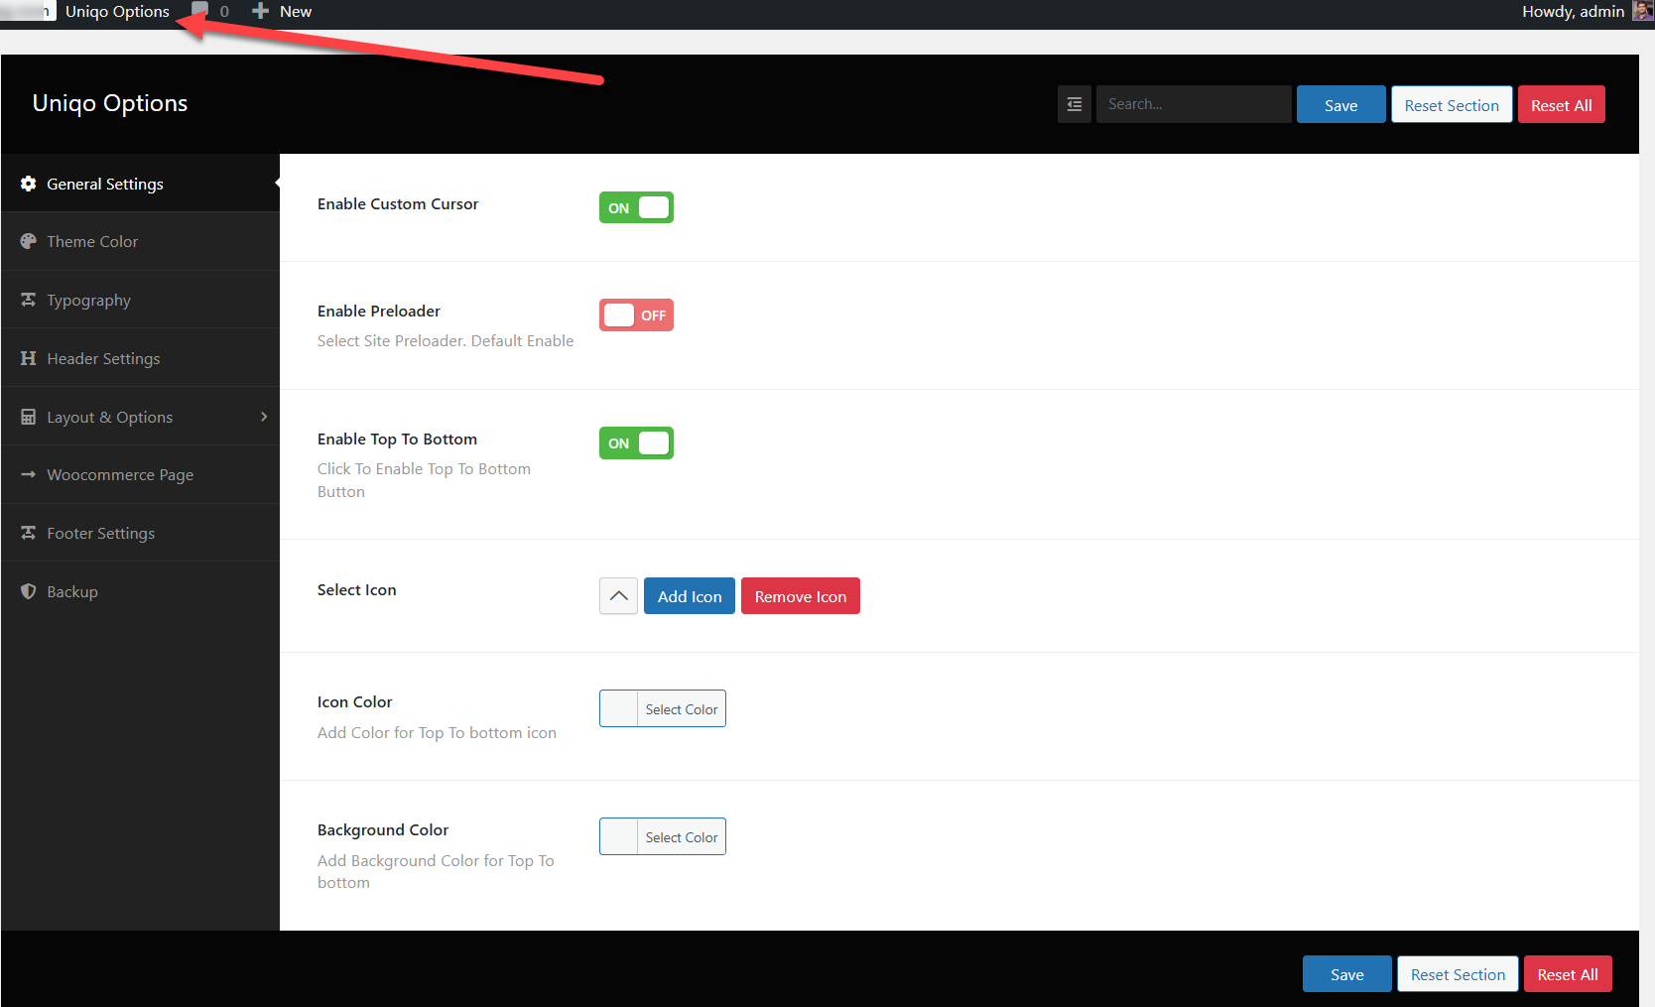The image size is (1655, 1007).
Task: Click the Layout & Options calculator icon
Action: point(29,417)
